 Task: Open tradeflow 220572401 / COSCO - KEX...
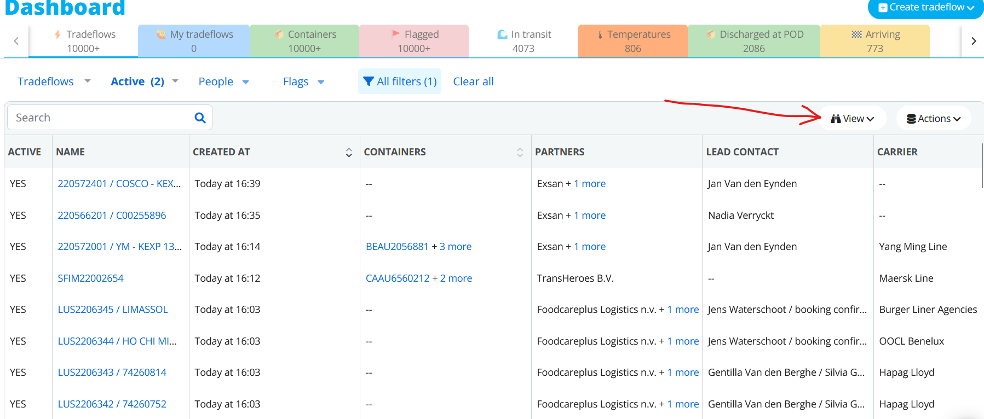point(119,184)
